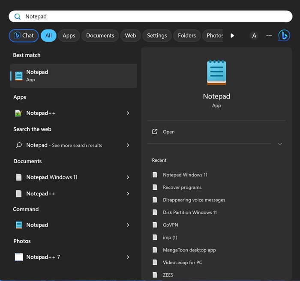Viewport: 300px width, 281px height.
Task: Open recent file Disk Partition Windows 11
Action: coord(189,212)
